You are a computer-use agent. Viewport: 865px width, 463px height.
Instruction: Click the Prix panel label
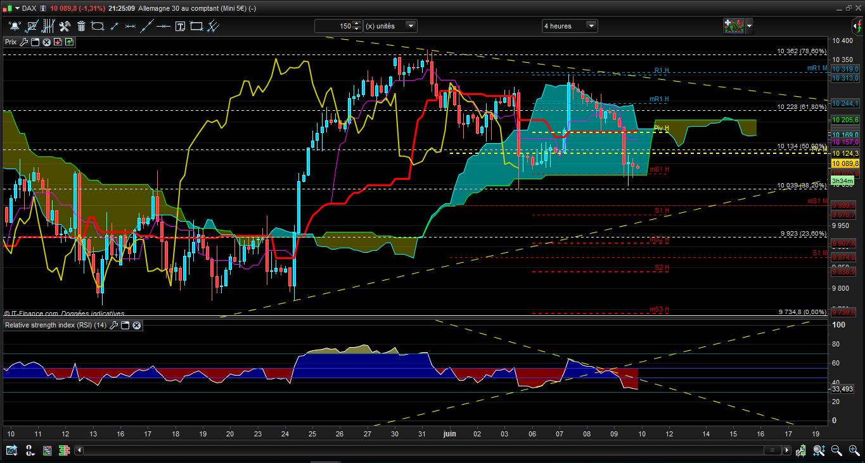click(x=11, y=42)
